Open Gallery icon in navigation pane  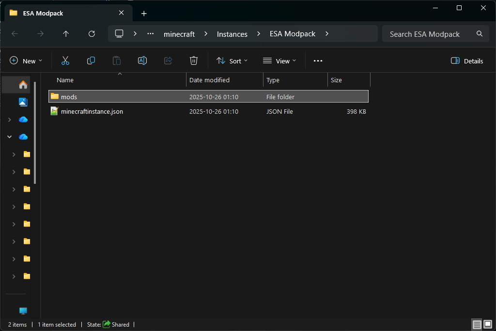(23, 102)
